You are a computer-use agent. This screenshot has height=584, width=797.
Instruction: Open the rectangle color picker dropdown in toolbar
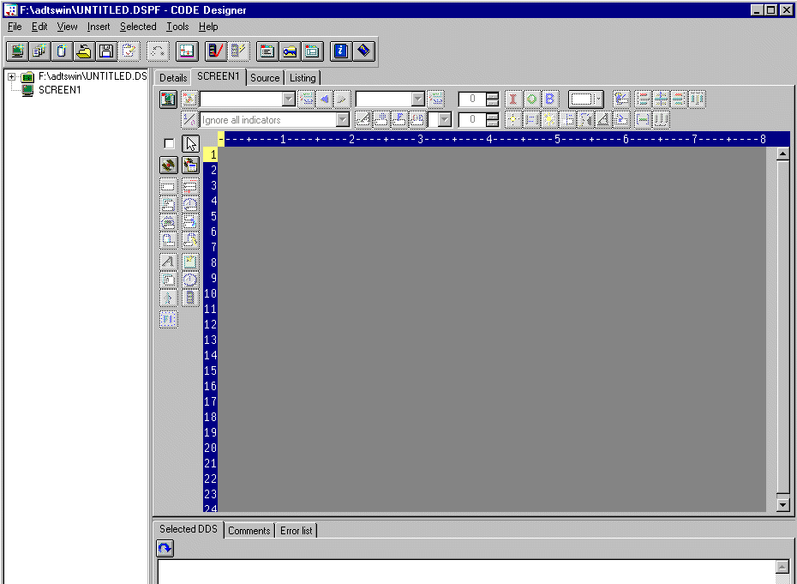tap(597, 99)
